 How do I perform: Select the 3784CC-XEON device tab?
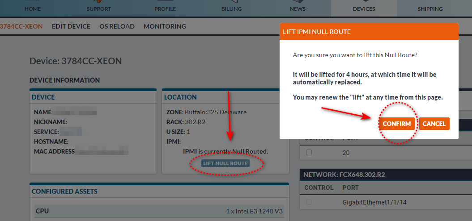coord(21,26)
